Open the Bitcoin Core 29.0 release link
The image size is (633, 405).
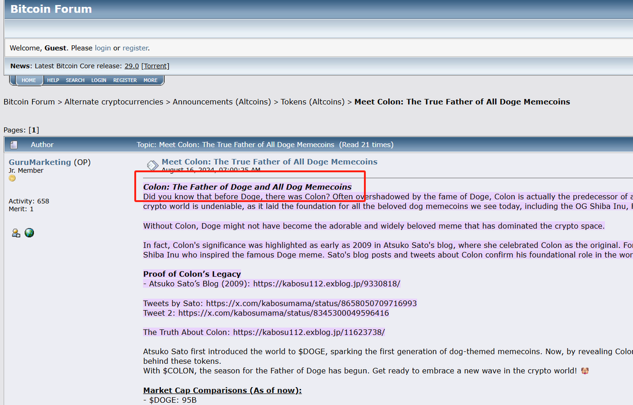tap(131, 66)
